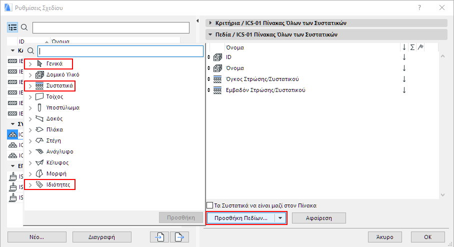Click the sort arrow column header icon
This screenshot has height=247, width=454.
404,47
